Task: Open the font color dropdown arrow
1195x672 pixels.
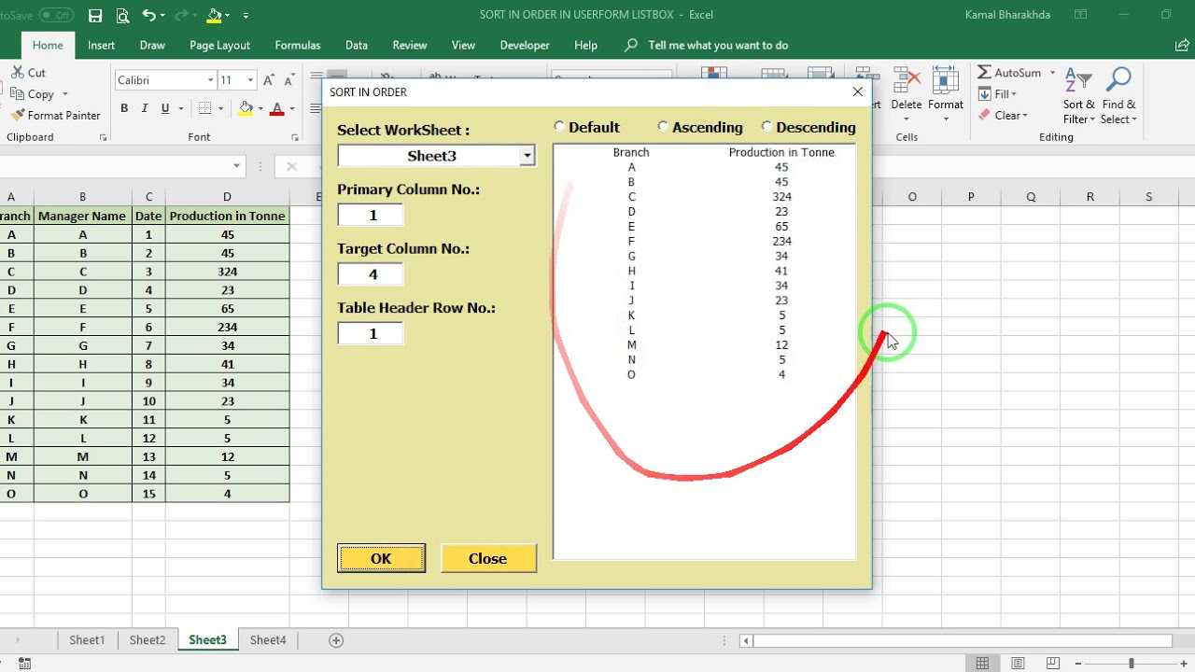Action: [292, 108]
